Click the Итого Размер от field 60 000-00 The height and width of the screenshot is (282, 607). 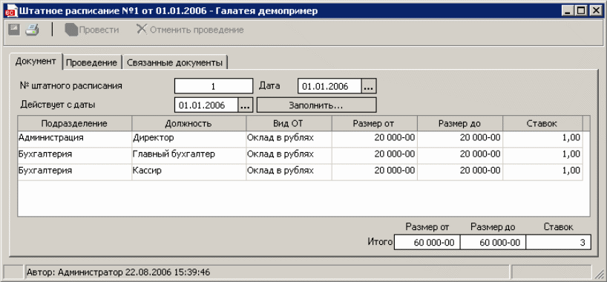[427, 243]
